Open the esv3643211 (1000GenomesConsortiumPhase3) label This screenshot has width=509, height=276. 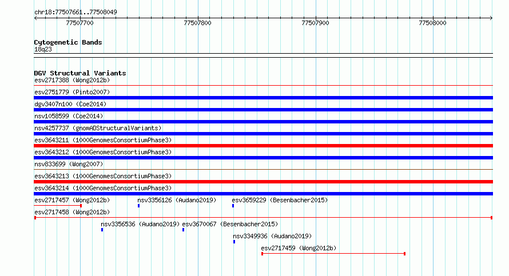click(x=103, y=140)
